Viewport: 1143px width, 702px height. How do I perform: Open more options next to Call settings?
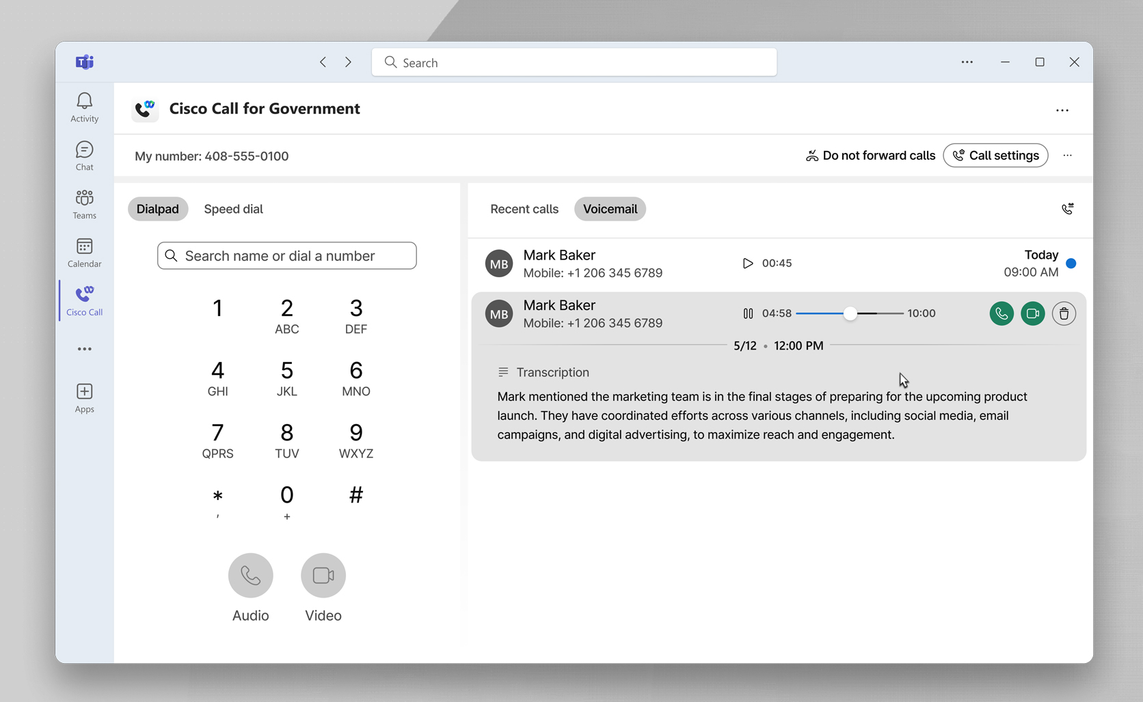tap(1067, 156)
